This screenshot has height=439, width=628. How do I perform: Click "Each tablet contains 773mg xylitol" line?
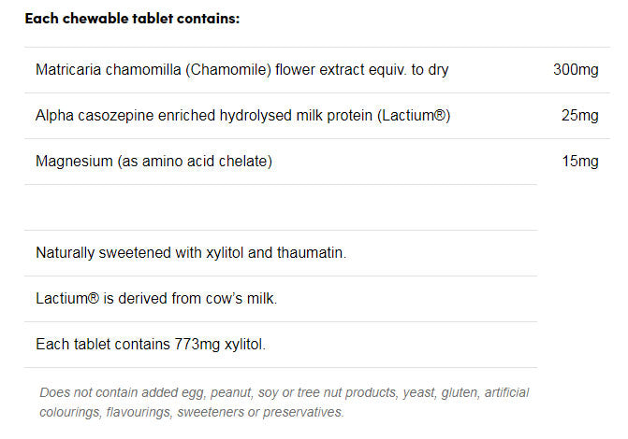151,345
